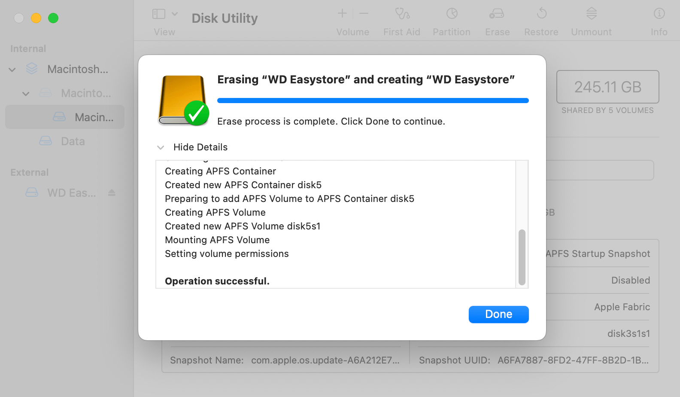Select the Restore arrow icon
The height and width of the screenshot is (397, 680).
tap(541, 14)
